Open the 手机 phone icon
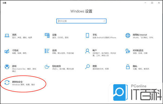Viewport: 163px width, 104px height. (x=87, y=35)
